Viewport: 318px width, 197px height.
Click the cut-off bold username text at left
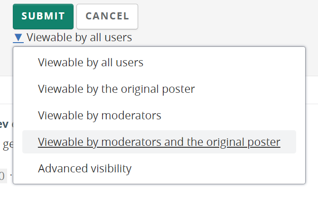click(4, 124)
